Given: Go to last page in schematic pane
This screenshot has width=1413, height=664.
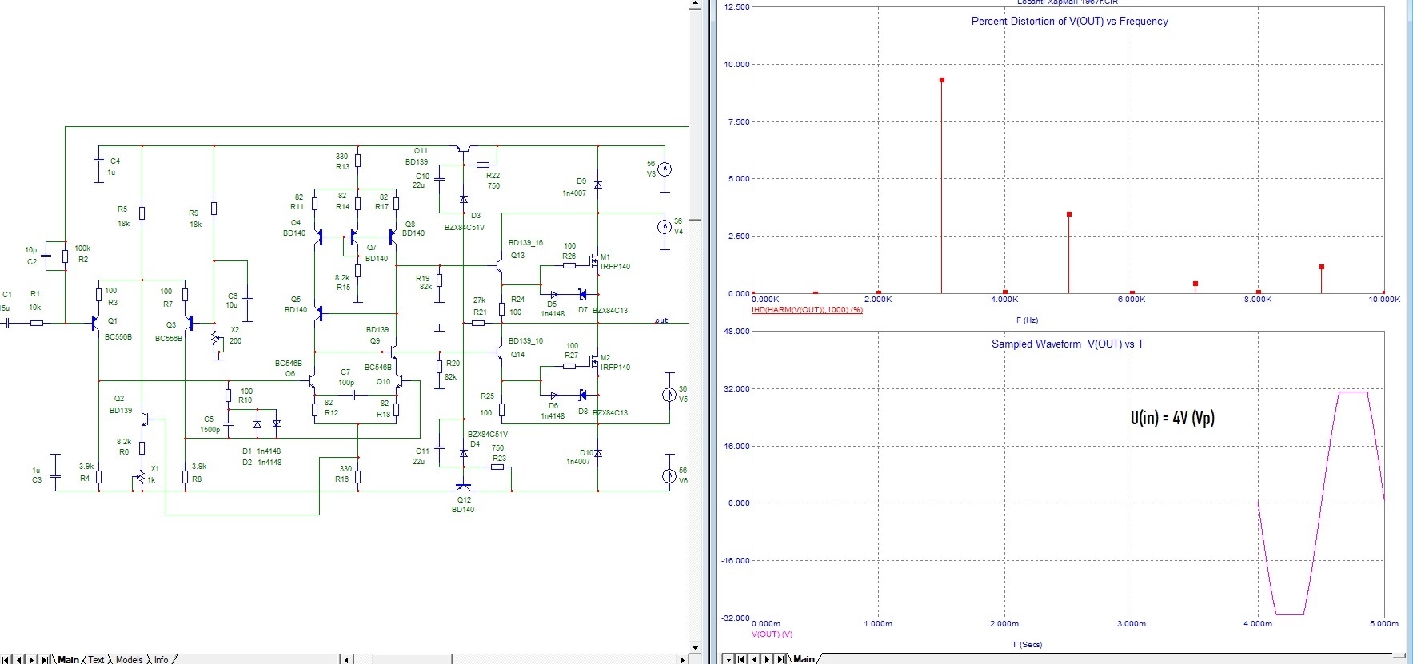Looking at the screenshot, I should coord(46,659).
